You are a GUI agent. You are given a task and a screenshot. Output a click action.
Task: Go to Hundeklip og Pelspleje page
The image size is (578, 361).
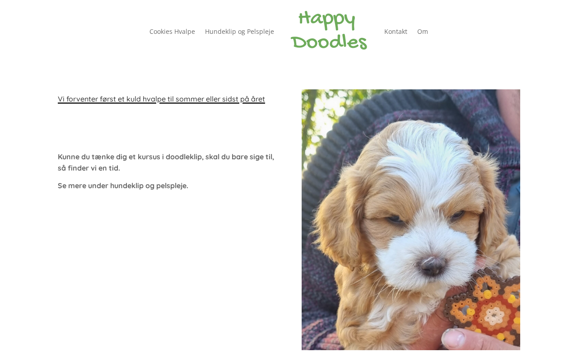[239, 32]
